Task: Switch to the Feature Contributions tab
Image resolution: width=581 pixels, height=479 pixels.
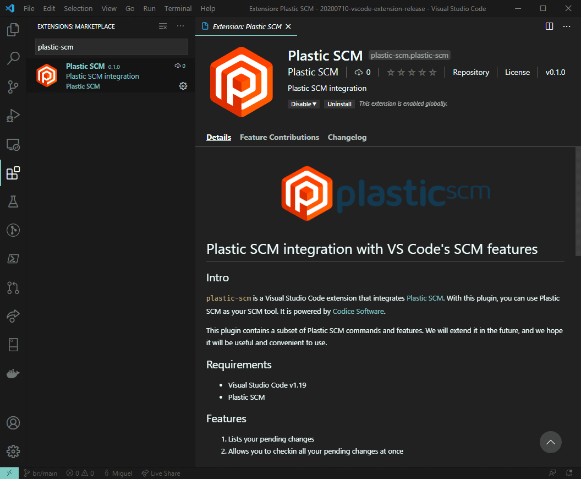Action: click(x=279, y=137)
